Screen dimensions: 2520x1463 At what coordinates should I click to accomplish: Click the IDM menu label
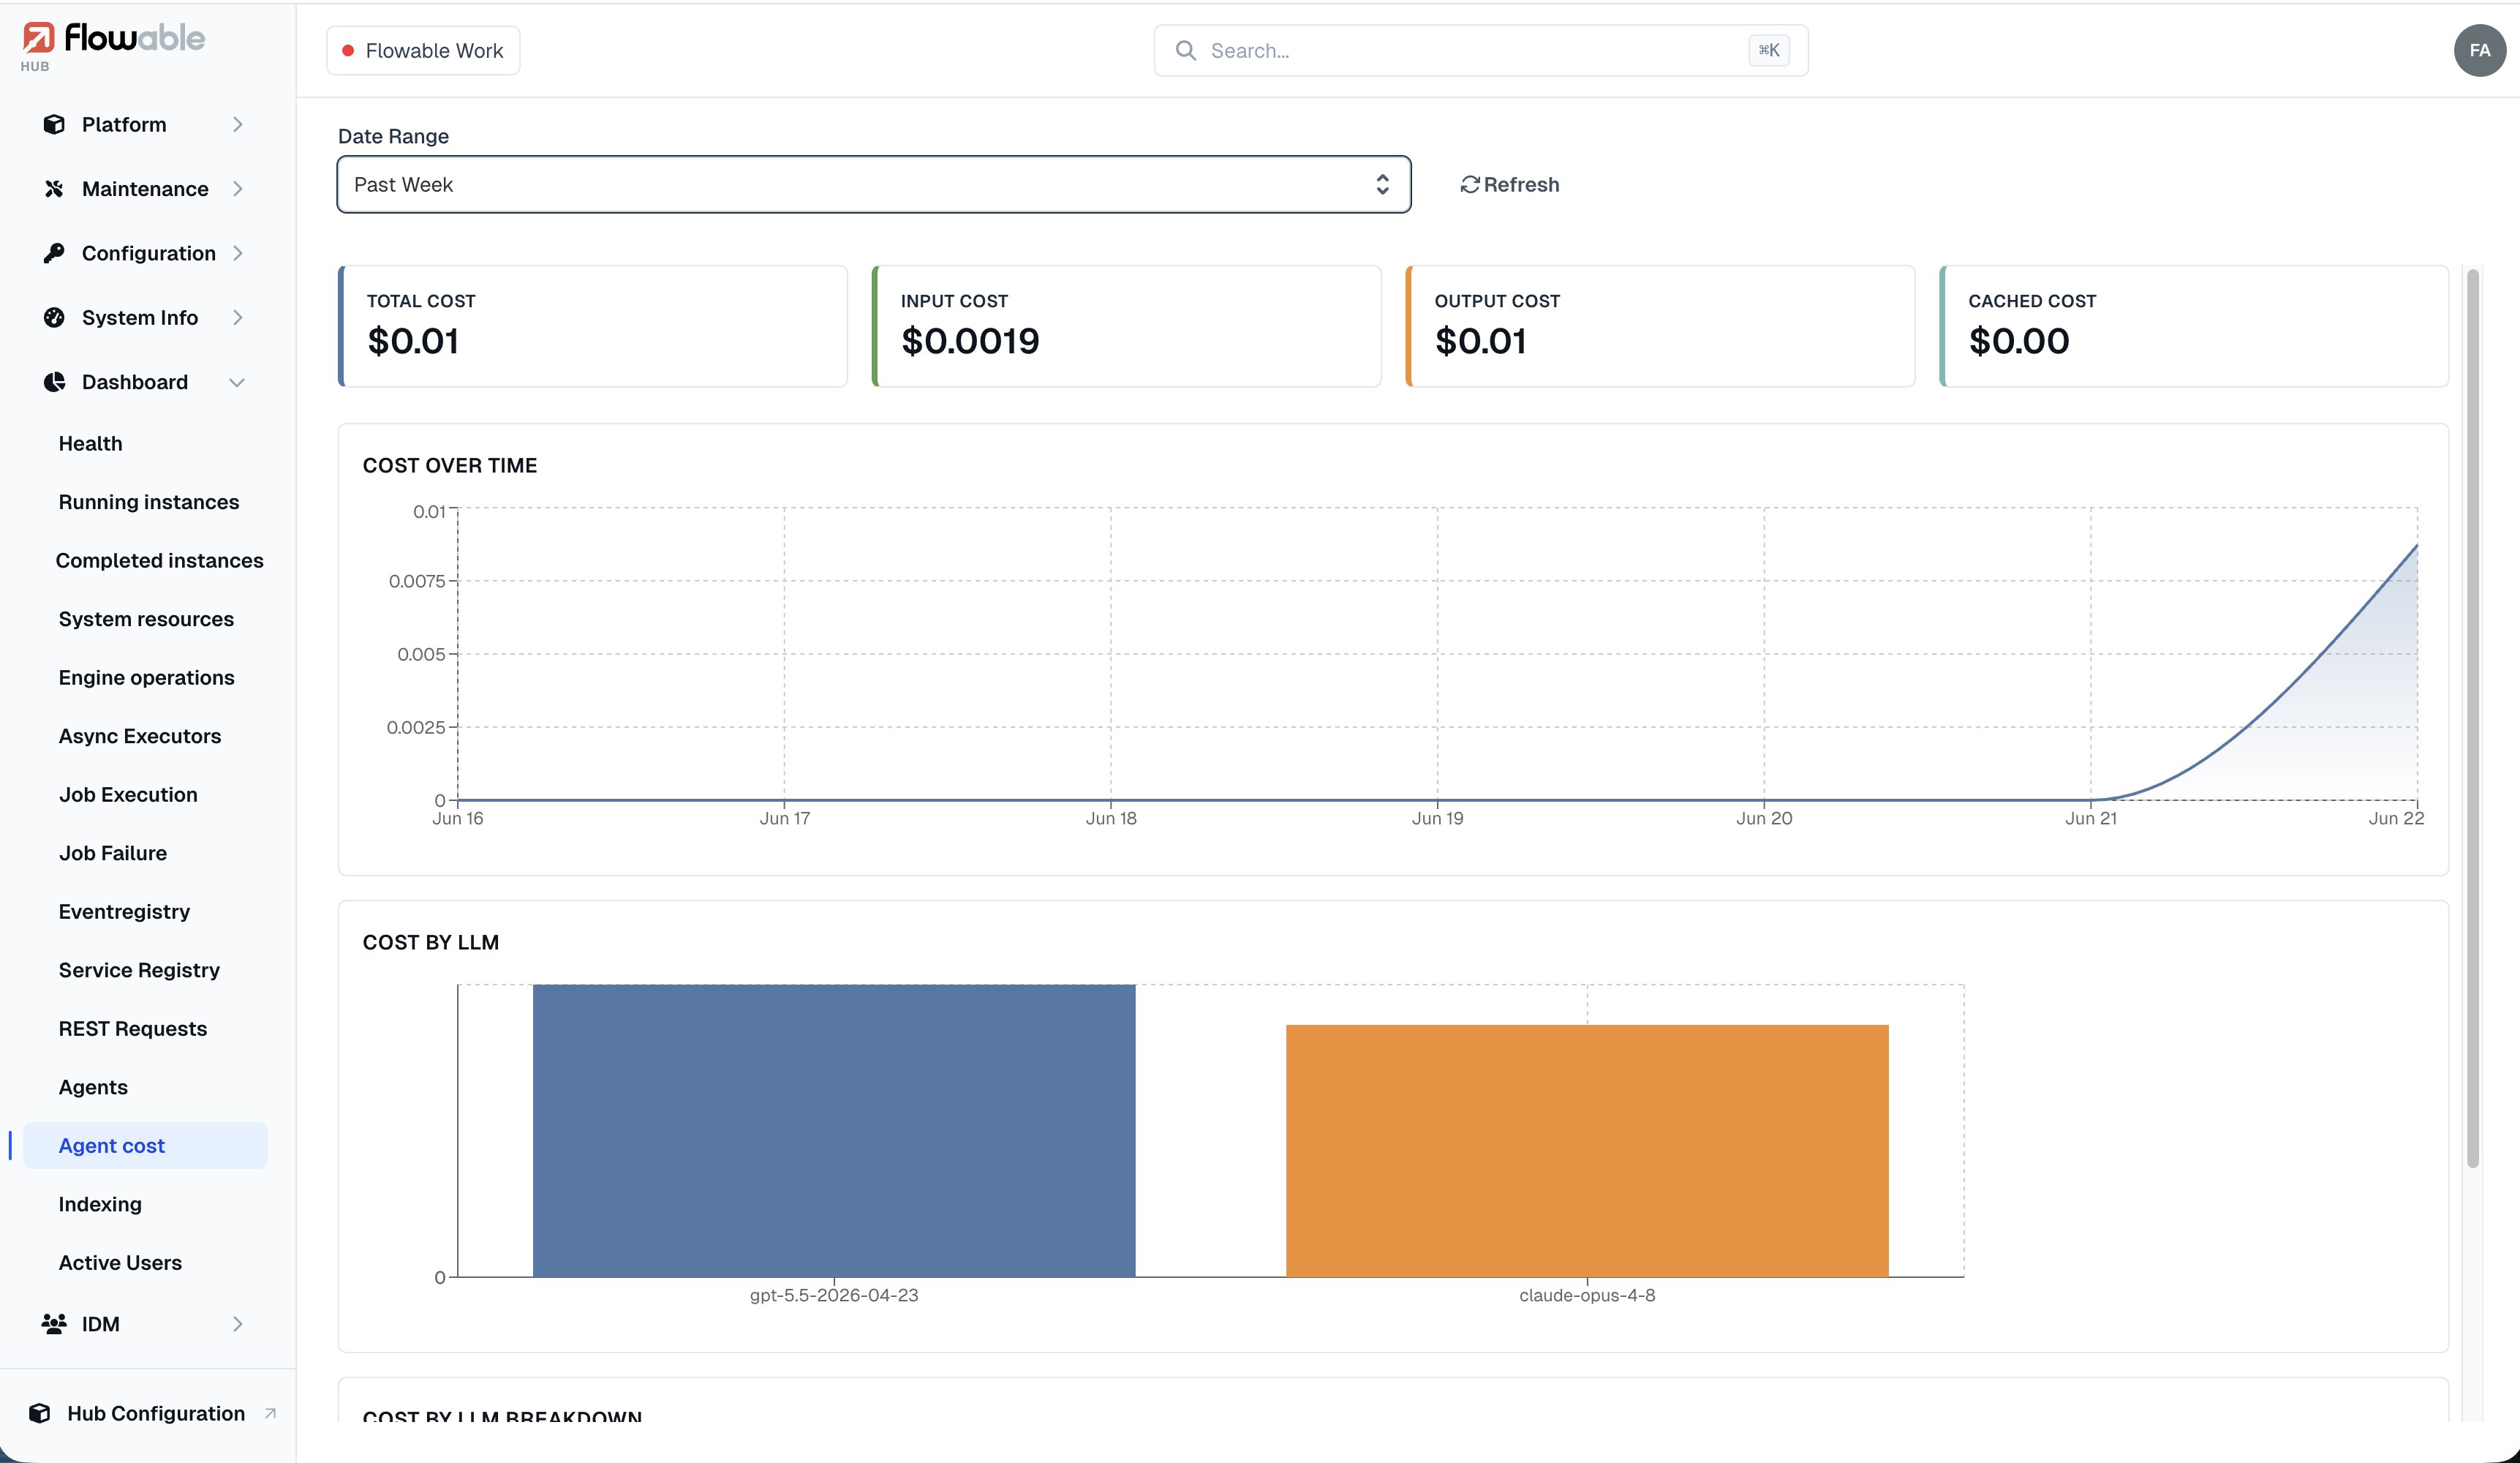[101, 1324]
